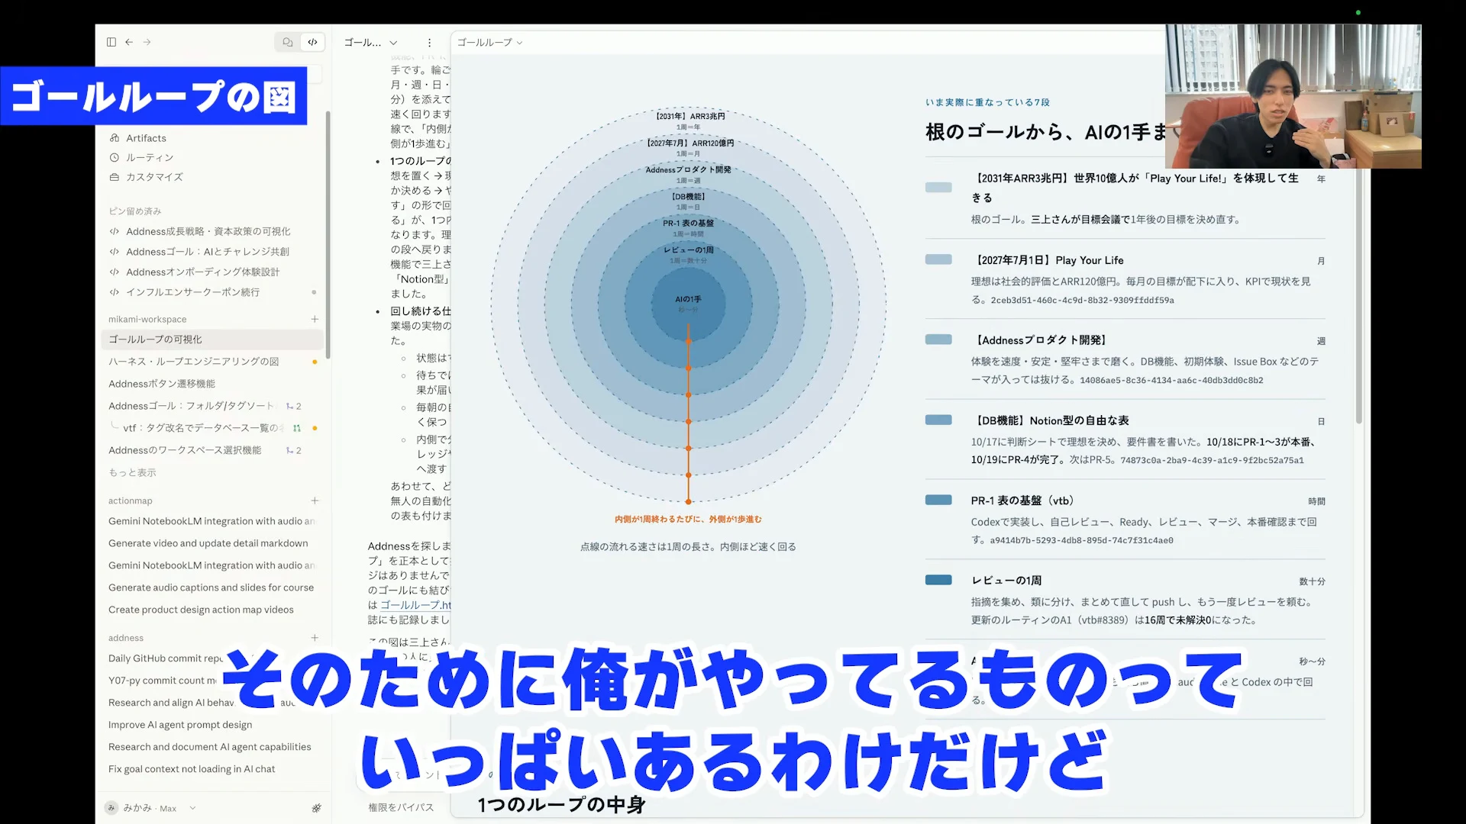The height and width of the screenshot is (824, 1466).
Task: Click the レビューの1周 color swatch
Action: point(938,580)
